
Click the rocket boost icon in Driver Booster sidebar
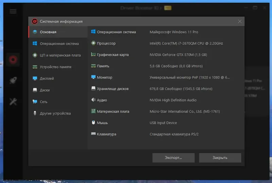pyautogui.click(x=13, y=80)
